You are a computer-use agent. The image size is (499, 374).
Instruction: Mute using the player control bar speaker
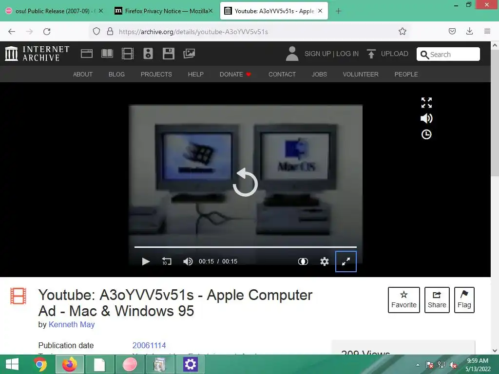coord(188,261)
